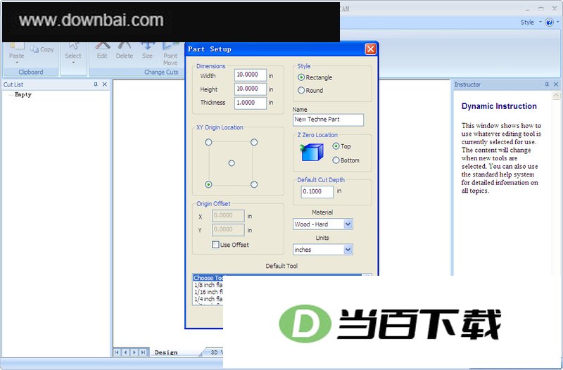Select bottom-left XY origin location

[208, 184]
